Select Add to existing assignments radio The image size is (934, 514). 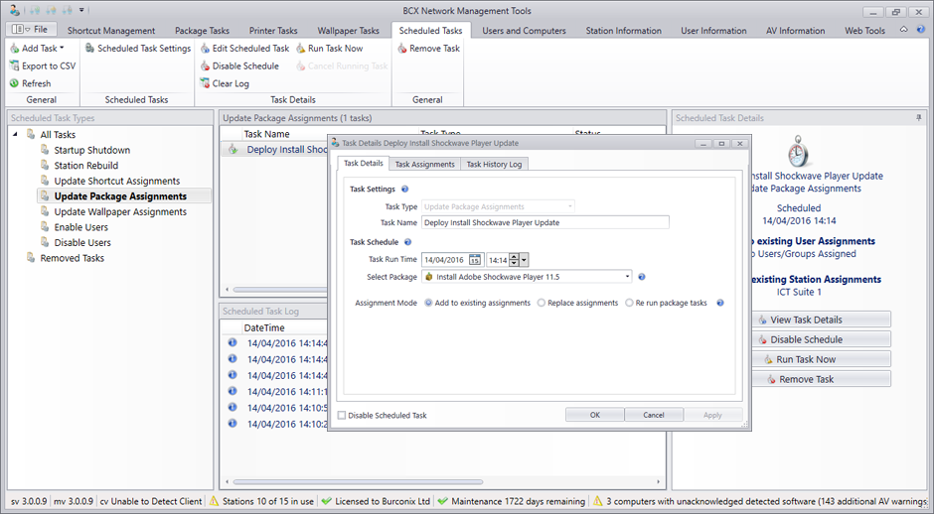428,303
